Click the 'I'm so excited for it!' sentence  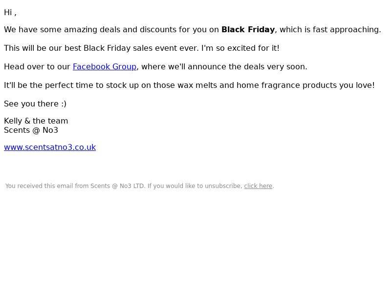coord(240,48)
